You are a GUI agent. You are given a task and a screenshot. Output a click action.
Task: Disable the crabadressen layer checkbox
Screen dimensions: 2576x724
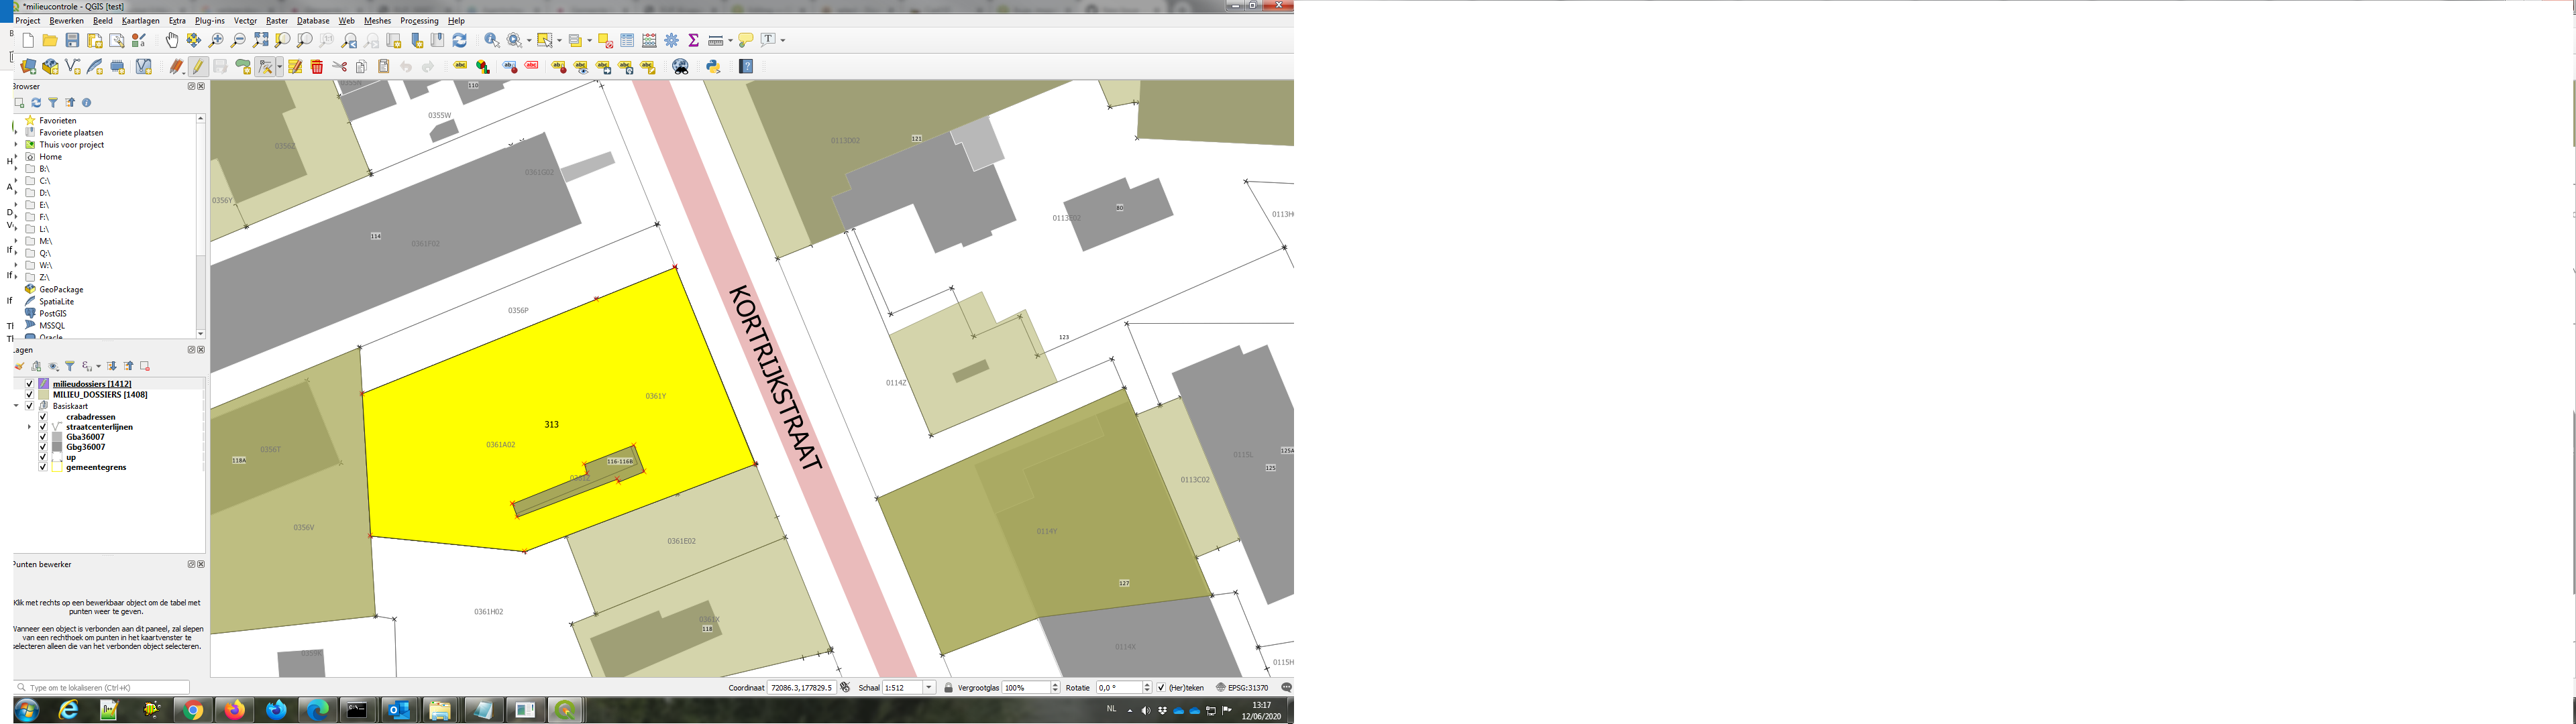click(x=43, y=417)
